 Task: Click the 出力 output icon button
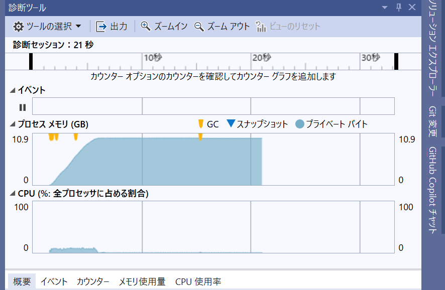[101, 27]
